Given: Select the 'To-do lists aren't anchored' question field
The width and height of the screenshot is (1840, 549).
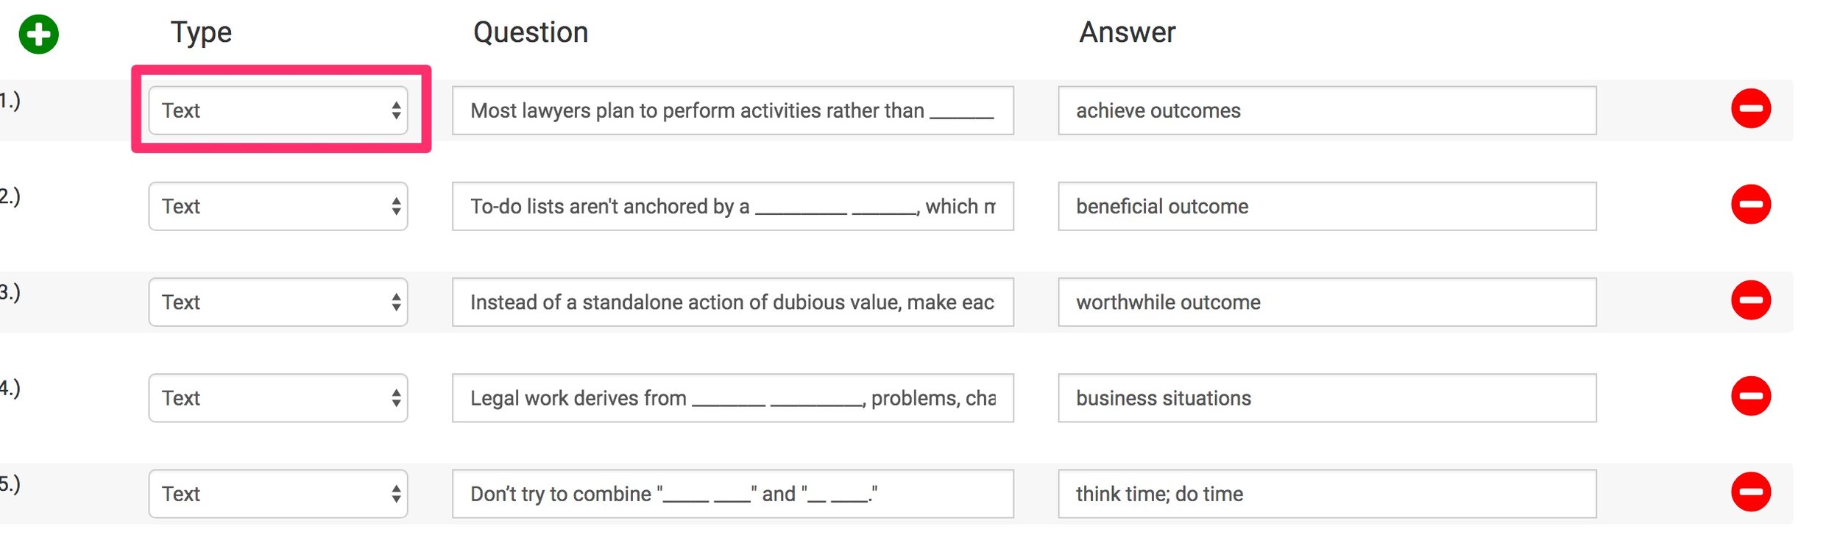Looking at the screenshot, I should 733,206.
